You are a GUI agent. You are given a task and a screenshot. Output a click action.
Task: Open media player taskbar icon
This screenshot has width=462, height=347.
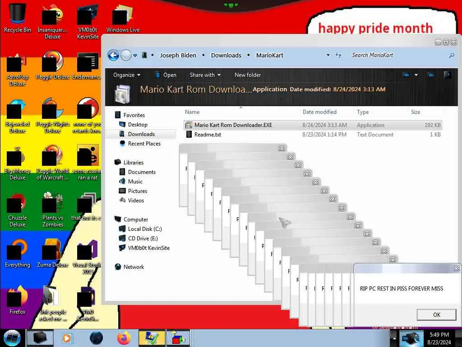[67, 338]
